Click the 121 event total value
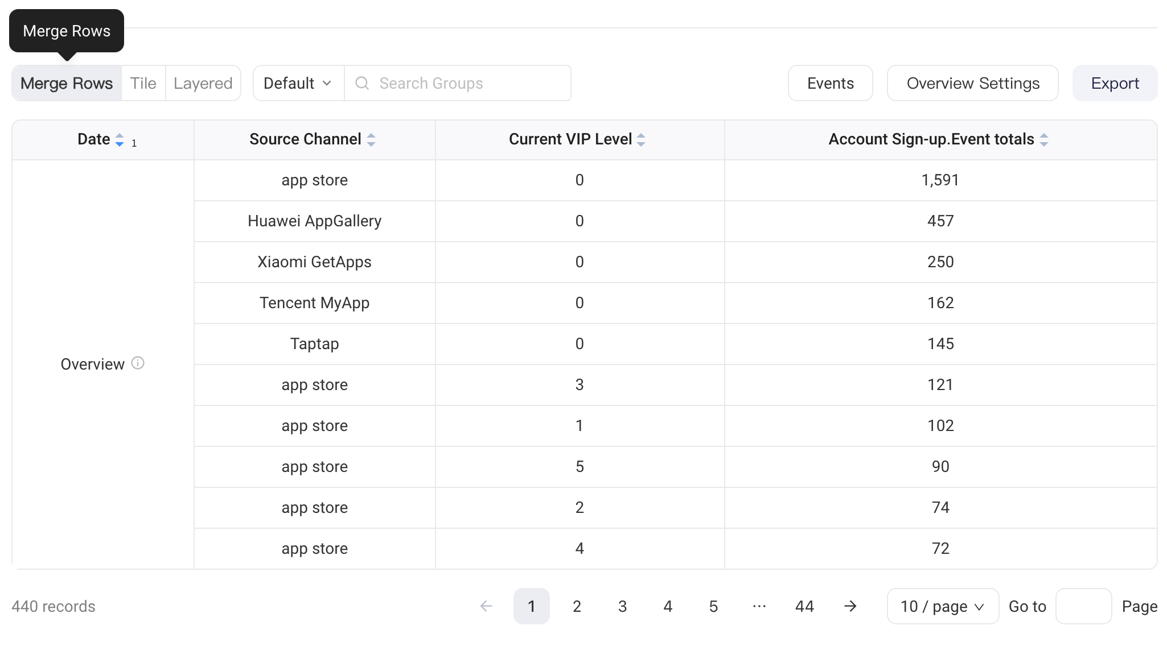 click(940, 385)
